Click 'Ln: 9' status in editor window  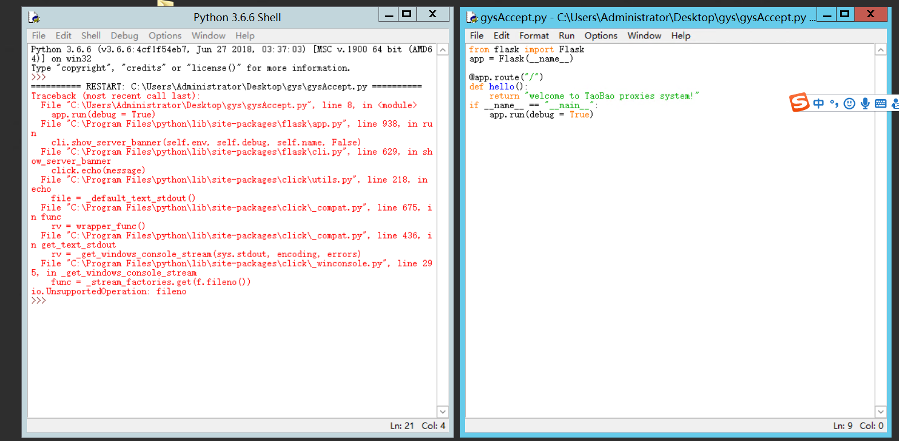tap(843, 426)
